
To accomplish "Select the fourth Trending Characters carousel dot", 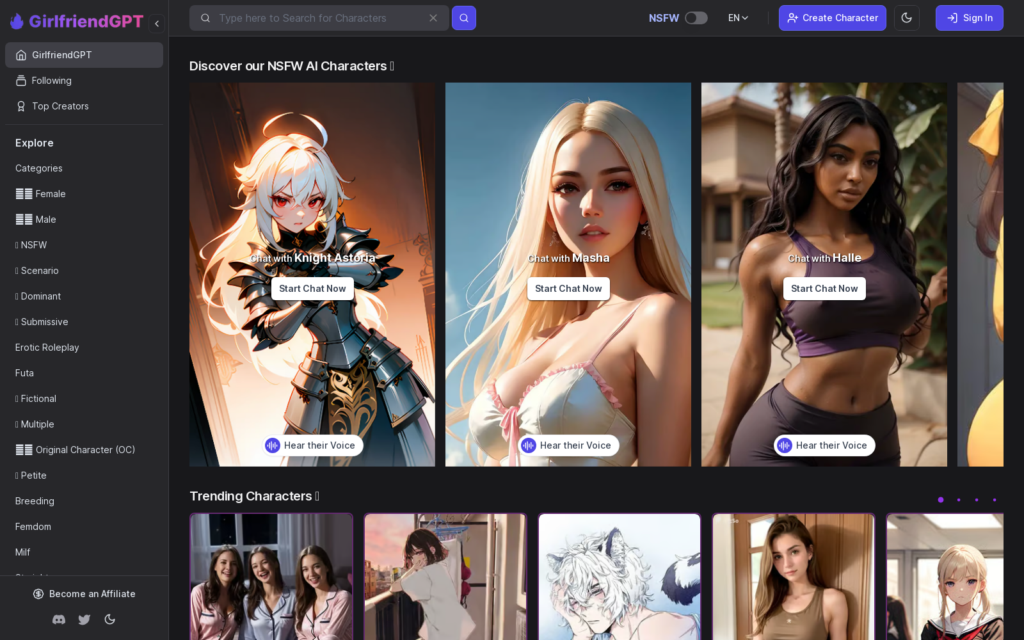I will pos(995,500).
